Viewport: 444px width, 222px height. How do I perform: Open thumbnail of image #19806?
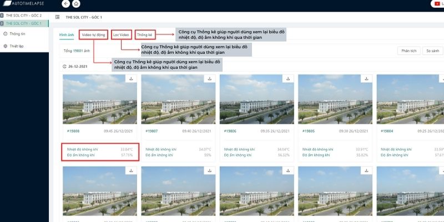[x=256, y=99]
